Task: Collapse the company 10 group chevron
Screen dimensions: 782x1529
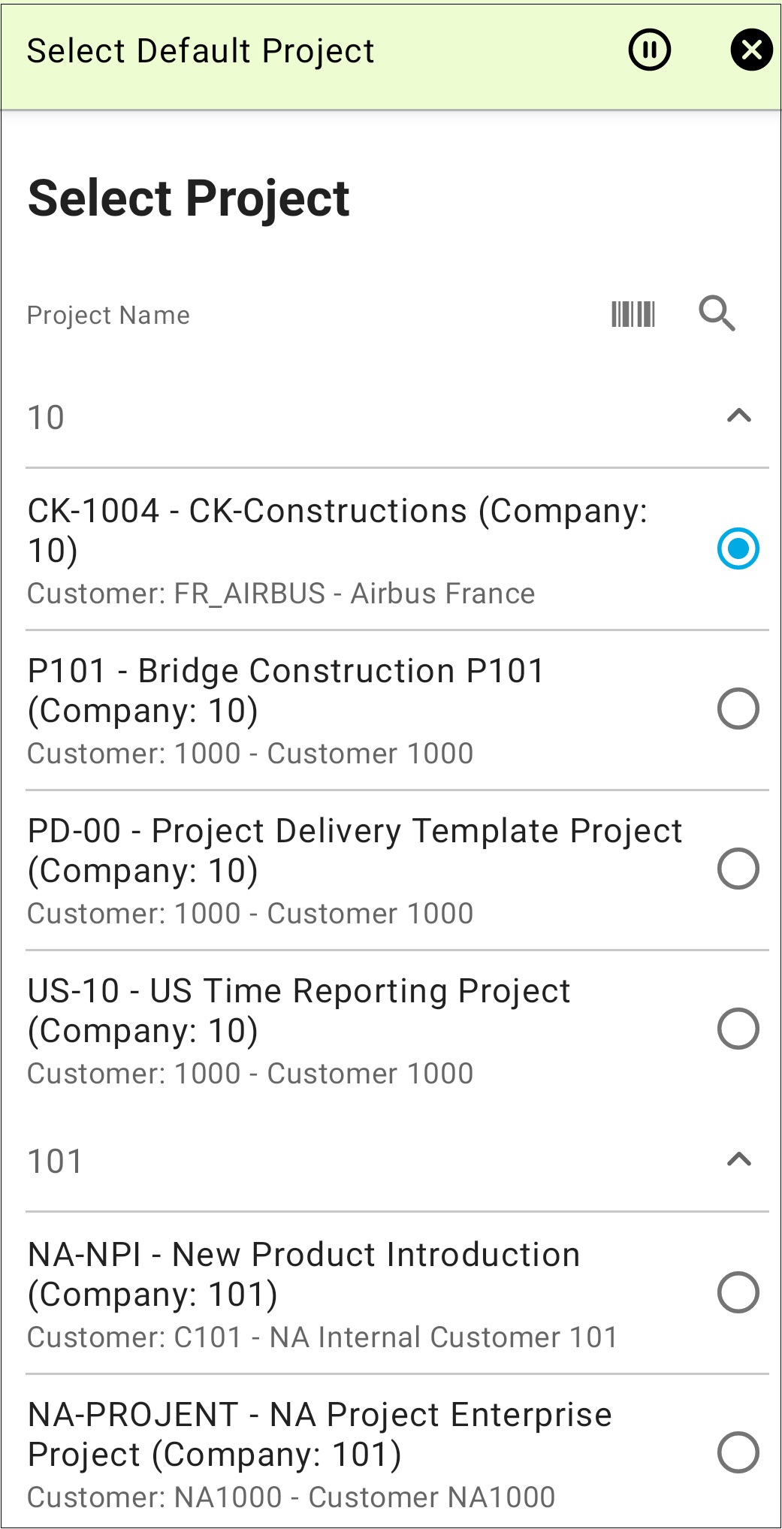Action: click(739, 415)
